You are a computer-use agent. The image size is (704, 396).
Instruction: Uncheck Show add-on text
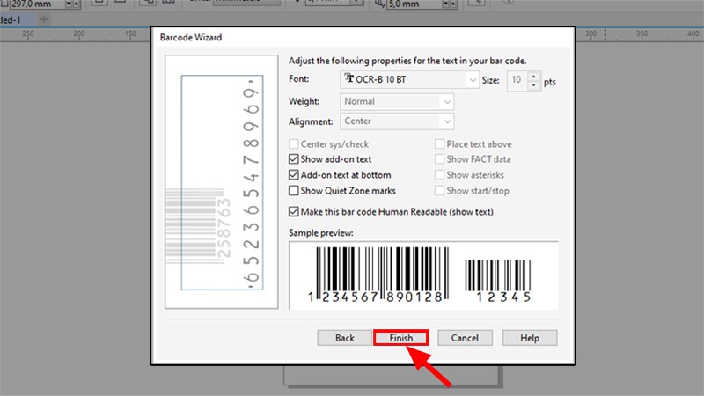click(294, 159)
